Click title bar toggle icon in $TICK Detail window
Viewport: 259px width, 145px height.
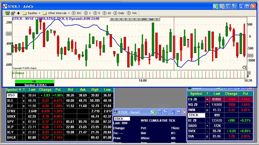point(159,112)
